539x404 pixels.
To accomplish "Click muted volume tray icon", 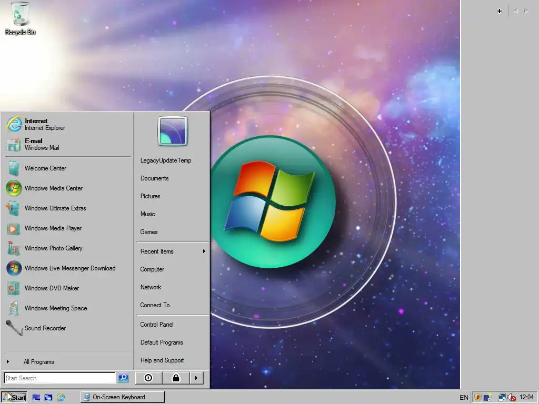I will point(512,398).
